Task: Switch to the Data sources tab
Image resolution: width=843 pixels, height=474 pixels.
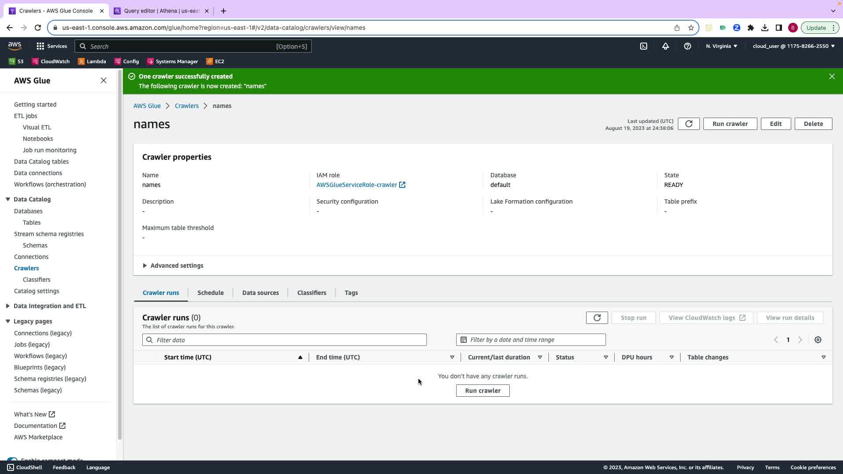Action: pyautogui.click(x=260, y=293)
